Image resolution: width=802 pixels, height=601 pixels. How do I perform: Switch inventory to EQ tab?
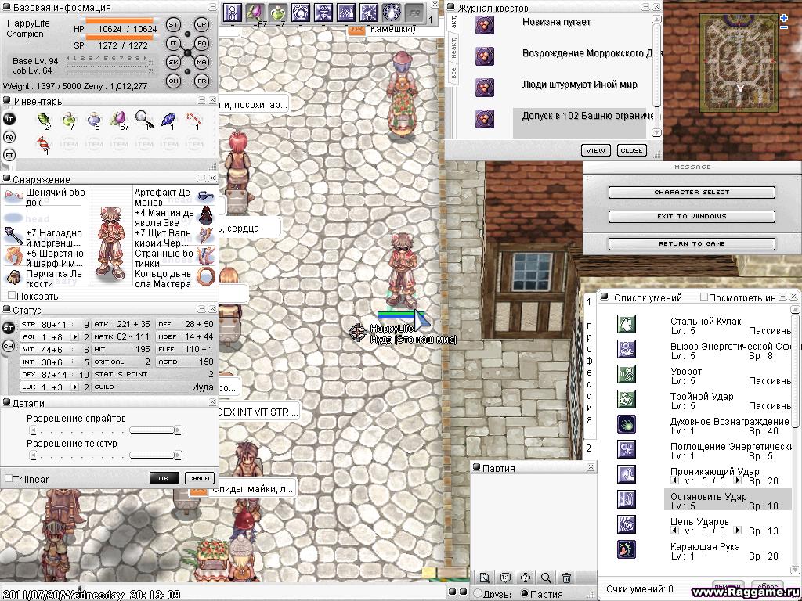click(x=9, y=137)
